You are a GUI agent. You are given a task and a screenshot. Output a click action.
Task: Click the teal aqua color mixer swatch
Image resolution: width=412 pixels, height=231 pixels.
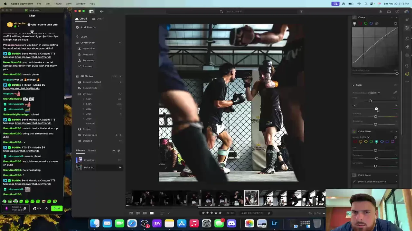pos(376,141)
